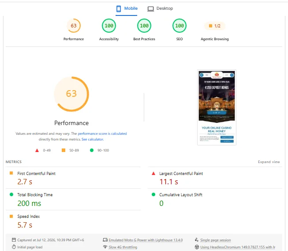Viewport: 288px width, 251px height.
Task: Toggle Expand view for metrics
Action: pos(269,162)
